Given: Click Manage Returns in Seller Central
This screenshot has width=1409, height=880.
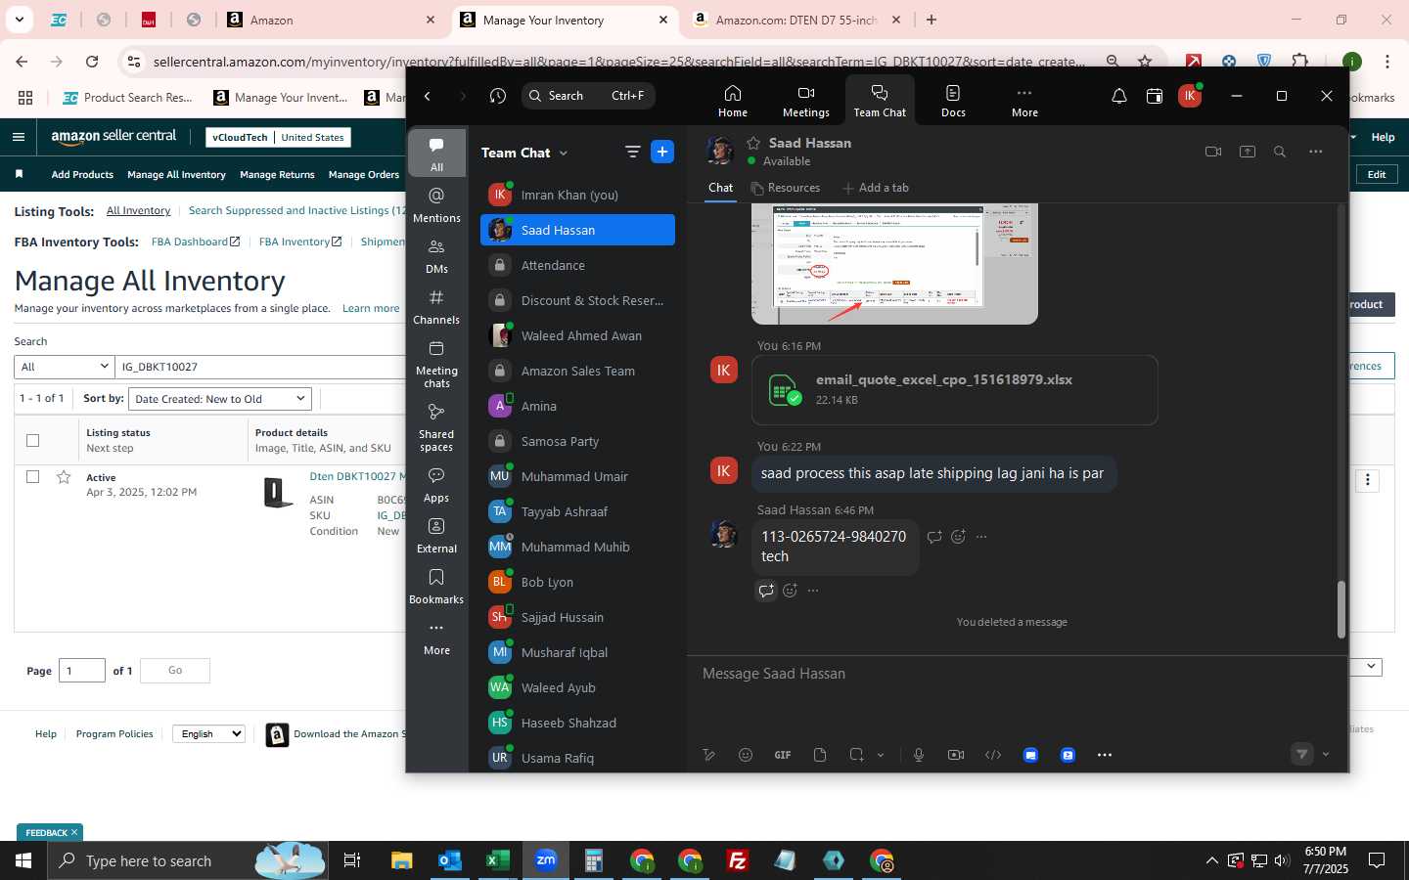Looking at the screenshot, I should (x=277, y=175).
